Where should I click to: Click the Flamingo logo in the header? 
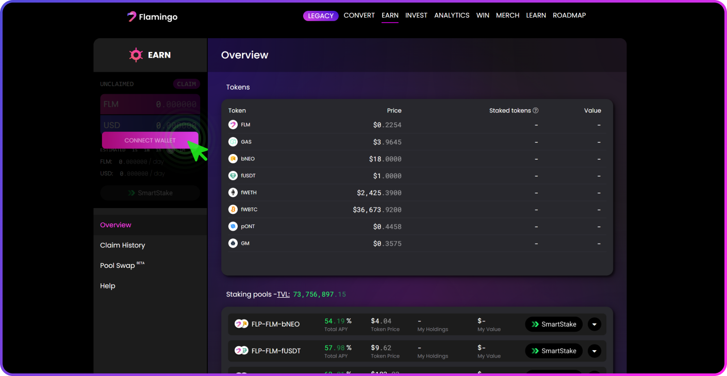(152, 16)
